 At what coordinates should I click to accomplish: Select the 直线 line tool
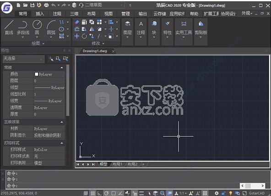[x=9, y=27]
